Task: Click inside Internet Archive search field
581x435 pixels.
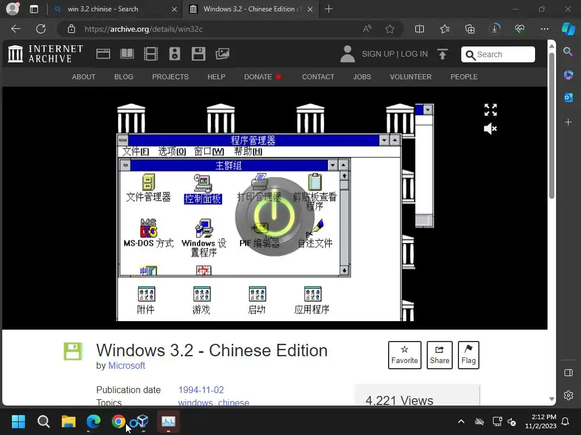Action: click(498, 54)
